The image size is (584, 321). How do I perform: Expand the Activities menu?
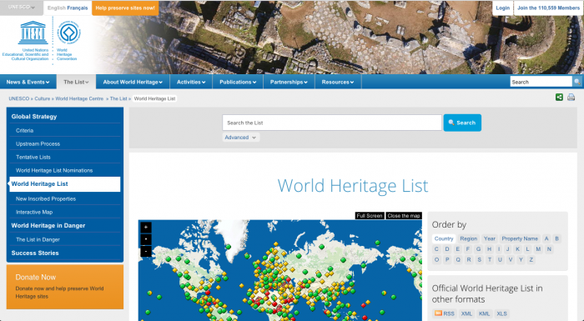pos(191,82)
